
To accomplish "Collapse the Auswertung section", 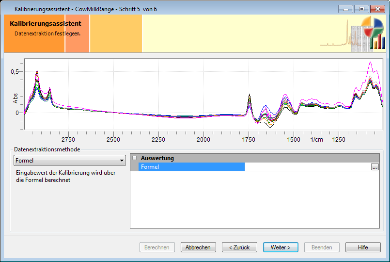I will point(135,158).
